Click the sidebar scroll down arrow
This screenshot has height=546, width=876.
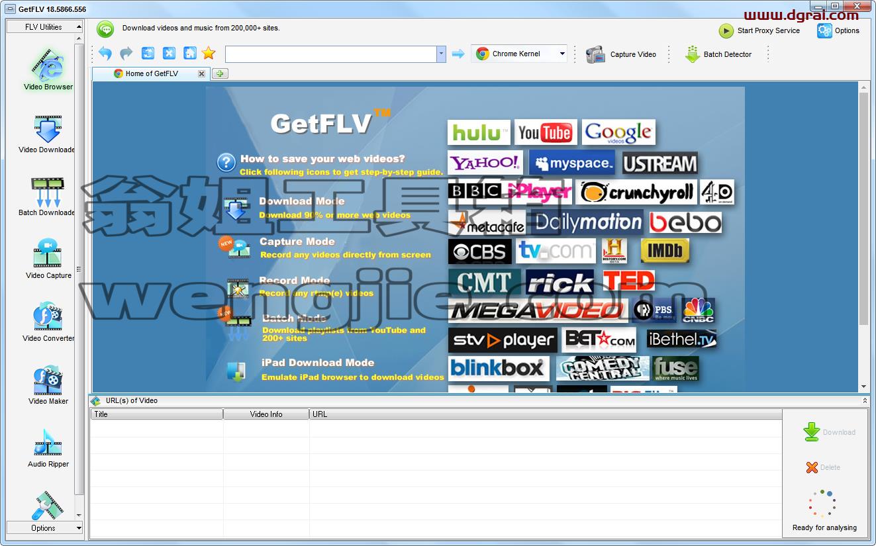tap(79, 516)
